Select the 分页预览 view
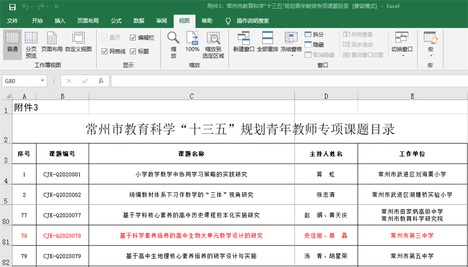 [x=31, y=45]
